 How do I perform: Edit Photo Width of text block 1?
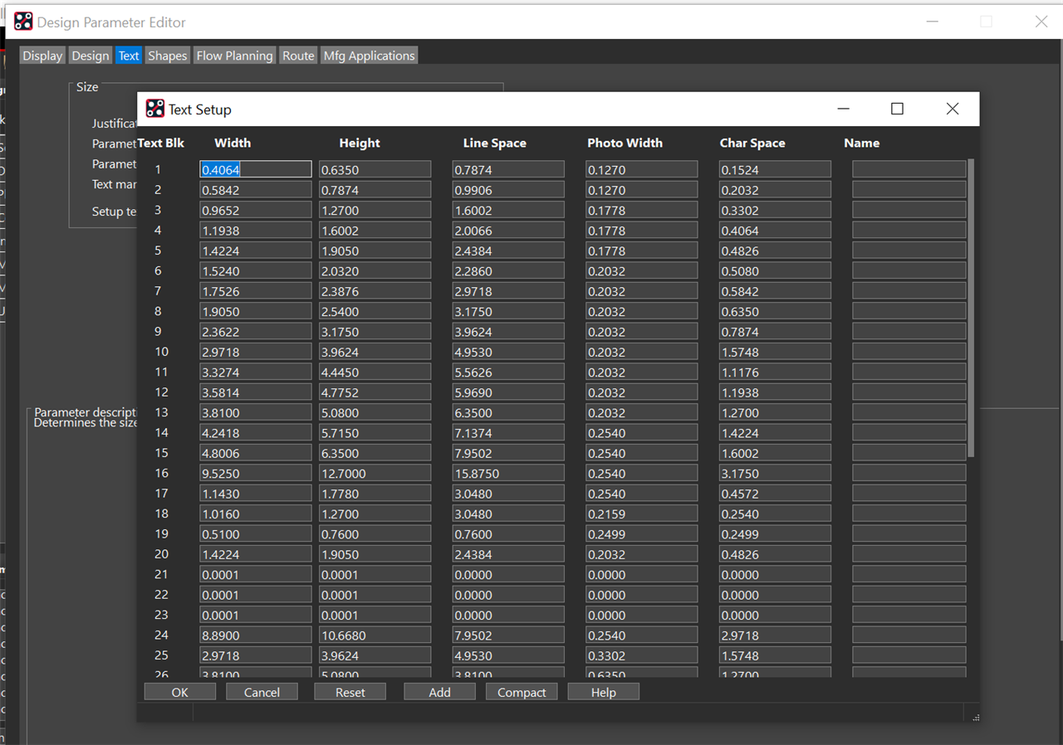641,169
